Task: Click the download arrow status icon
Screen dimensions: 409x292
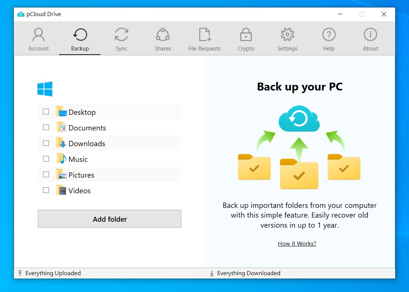Action: [212, 273]
